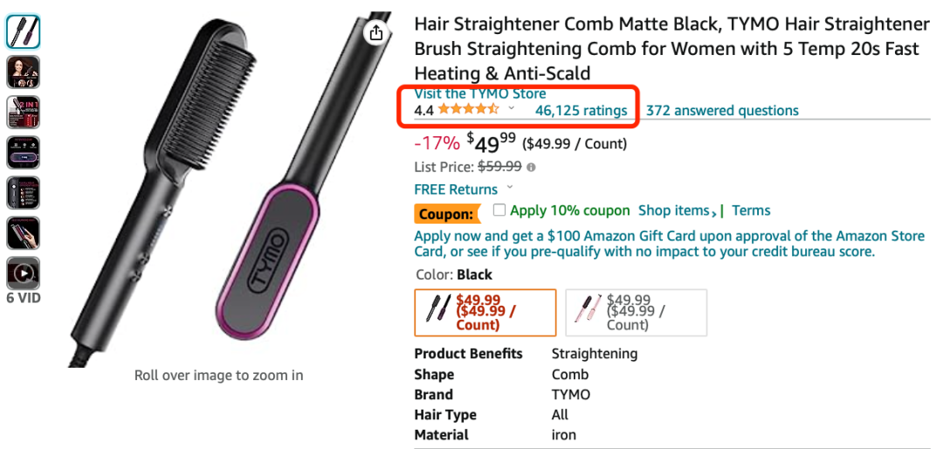This screenshot has height=449, width=943.
Task: Click the star rating icons
Action: [x=468, y=110]
